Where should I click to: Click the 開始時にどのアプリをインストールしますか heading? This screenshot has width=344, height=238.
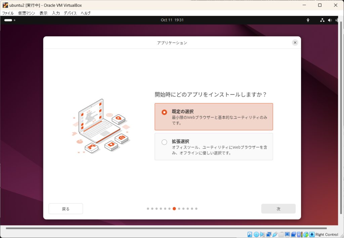click(211, 95)
